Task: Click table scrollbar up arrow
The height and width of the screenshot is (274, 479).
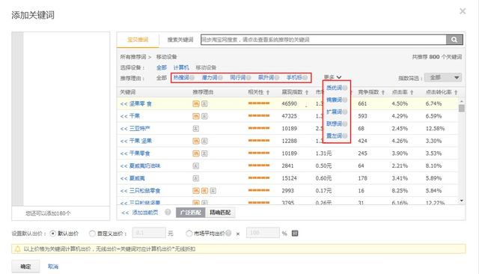Action: (462, 101)
